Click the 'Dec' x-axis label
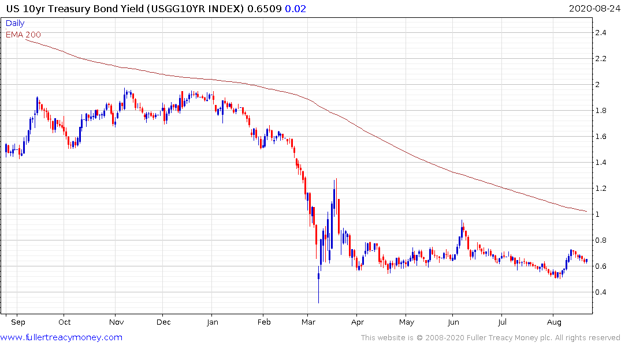 [x=163, y=322]
